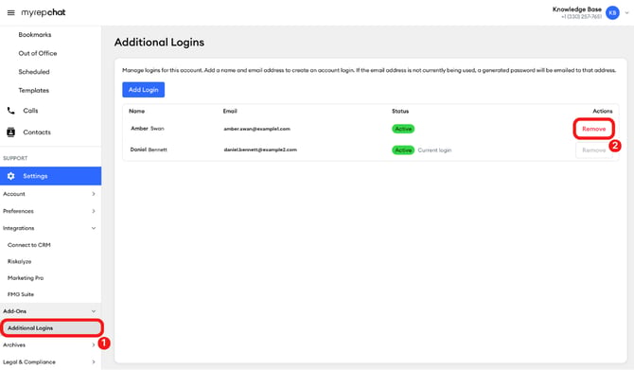634x370 pixels.
Task: Click the name Amber Swan
Action: tap(148, 129)
